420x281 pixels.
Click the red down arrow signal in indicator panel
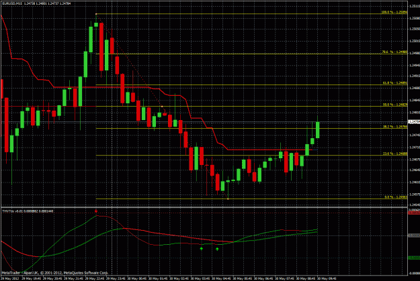coord(96,211)
